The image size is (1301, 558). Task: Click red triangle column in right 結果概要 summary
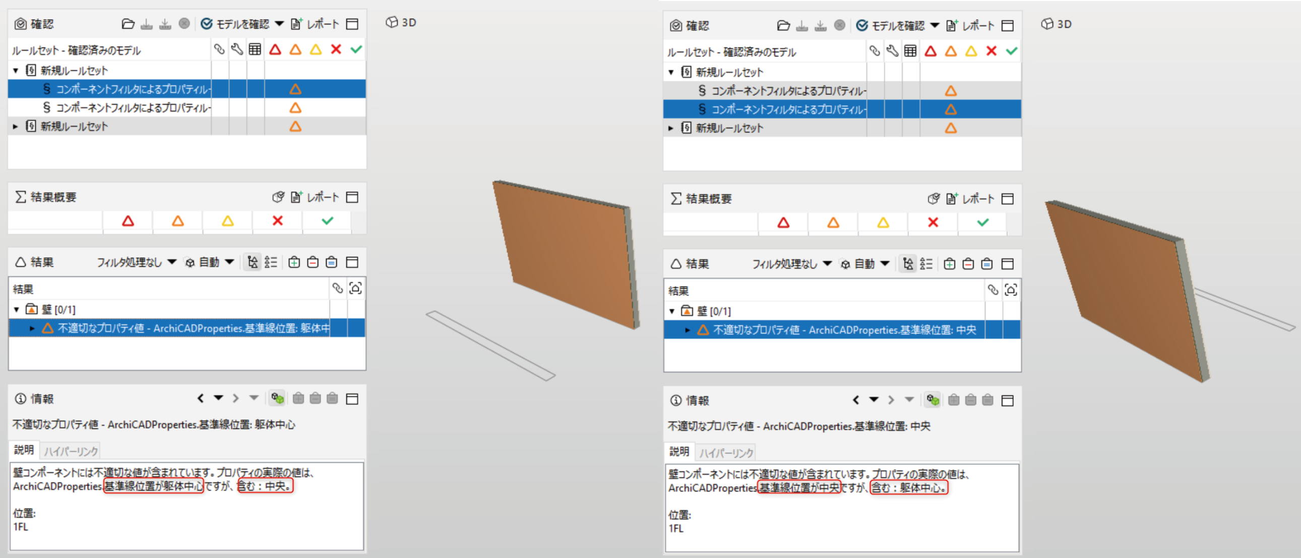click(x=783, y=223)
